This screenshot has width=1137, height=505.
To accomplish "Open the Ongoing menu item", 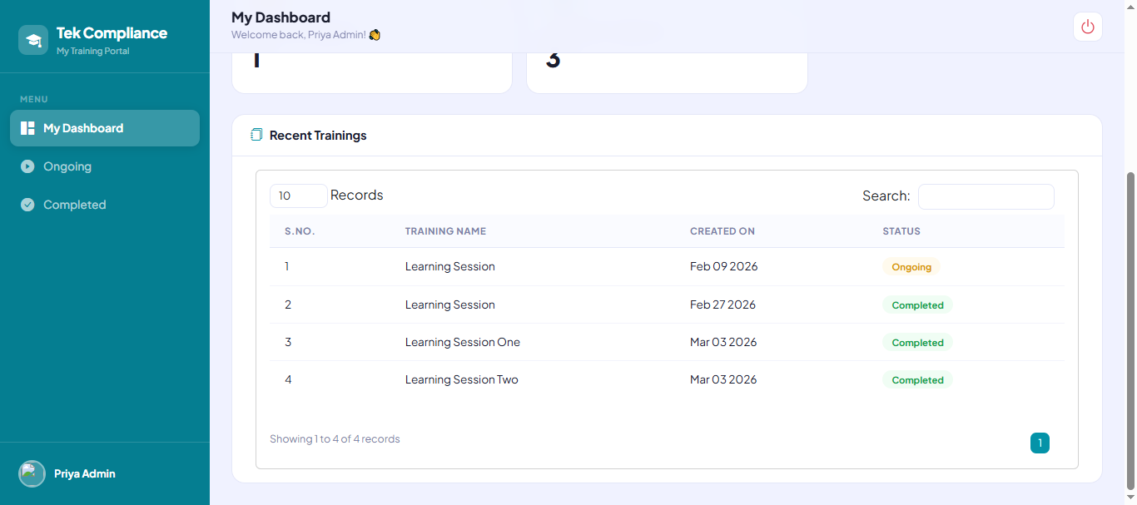I will 67,166.
